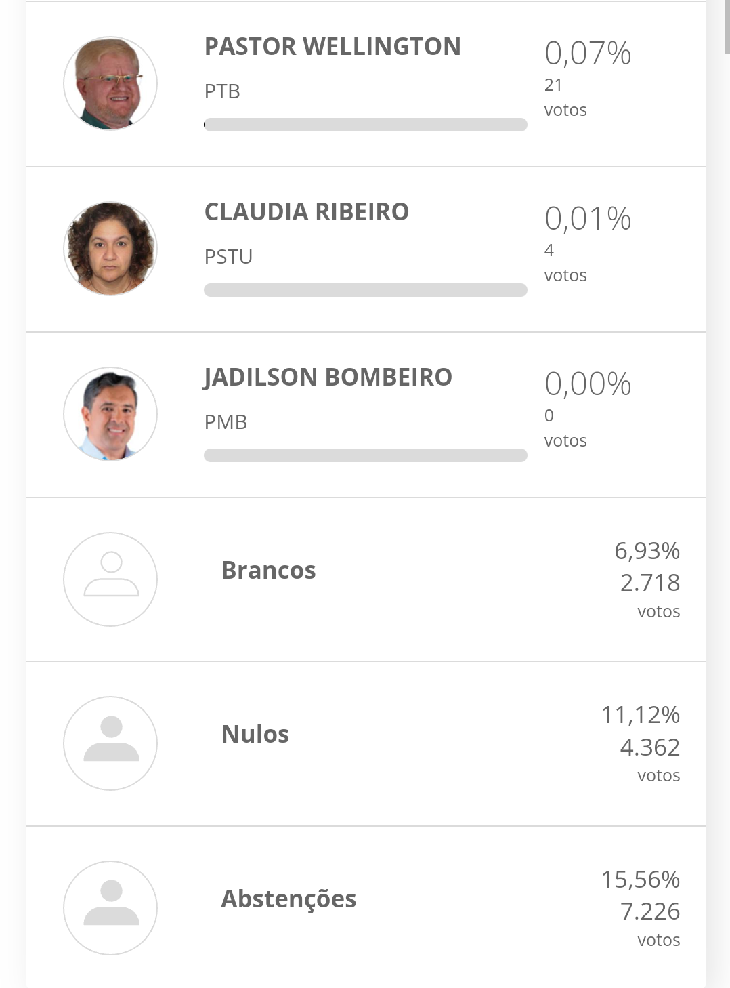Open Pastor Wellington's candidate photo
The height and width of the screenshot is (988, 730).
pyautogui.click(x=110, y=83)
